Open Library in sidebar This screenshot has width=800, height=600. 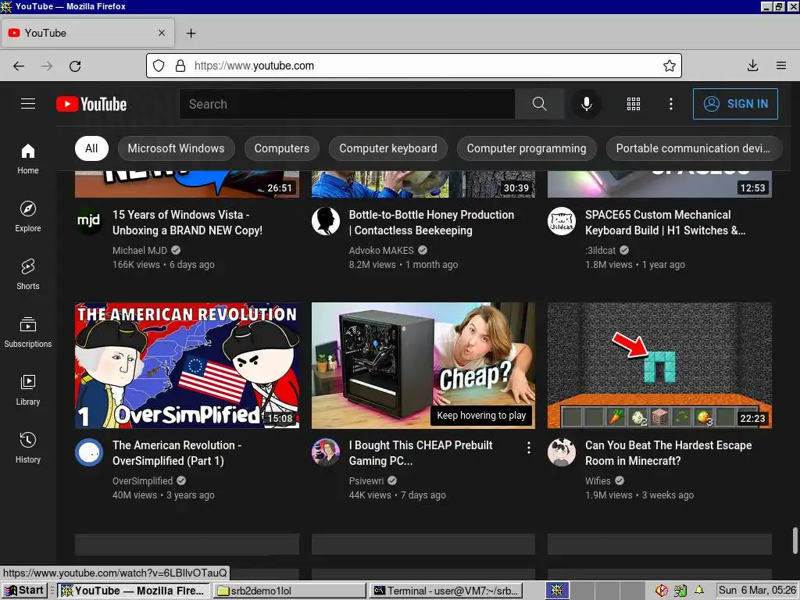click(x=28, y=390)
